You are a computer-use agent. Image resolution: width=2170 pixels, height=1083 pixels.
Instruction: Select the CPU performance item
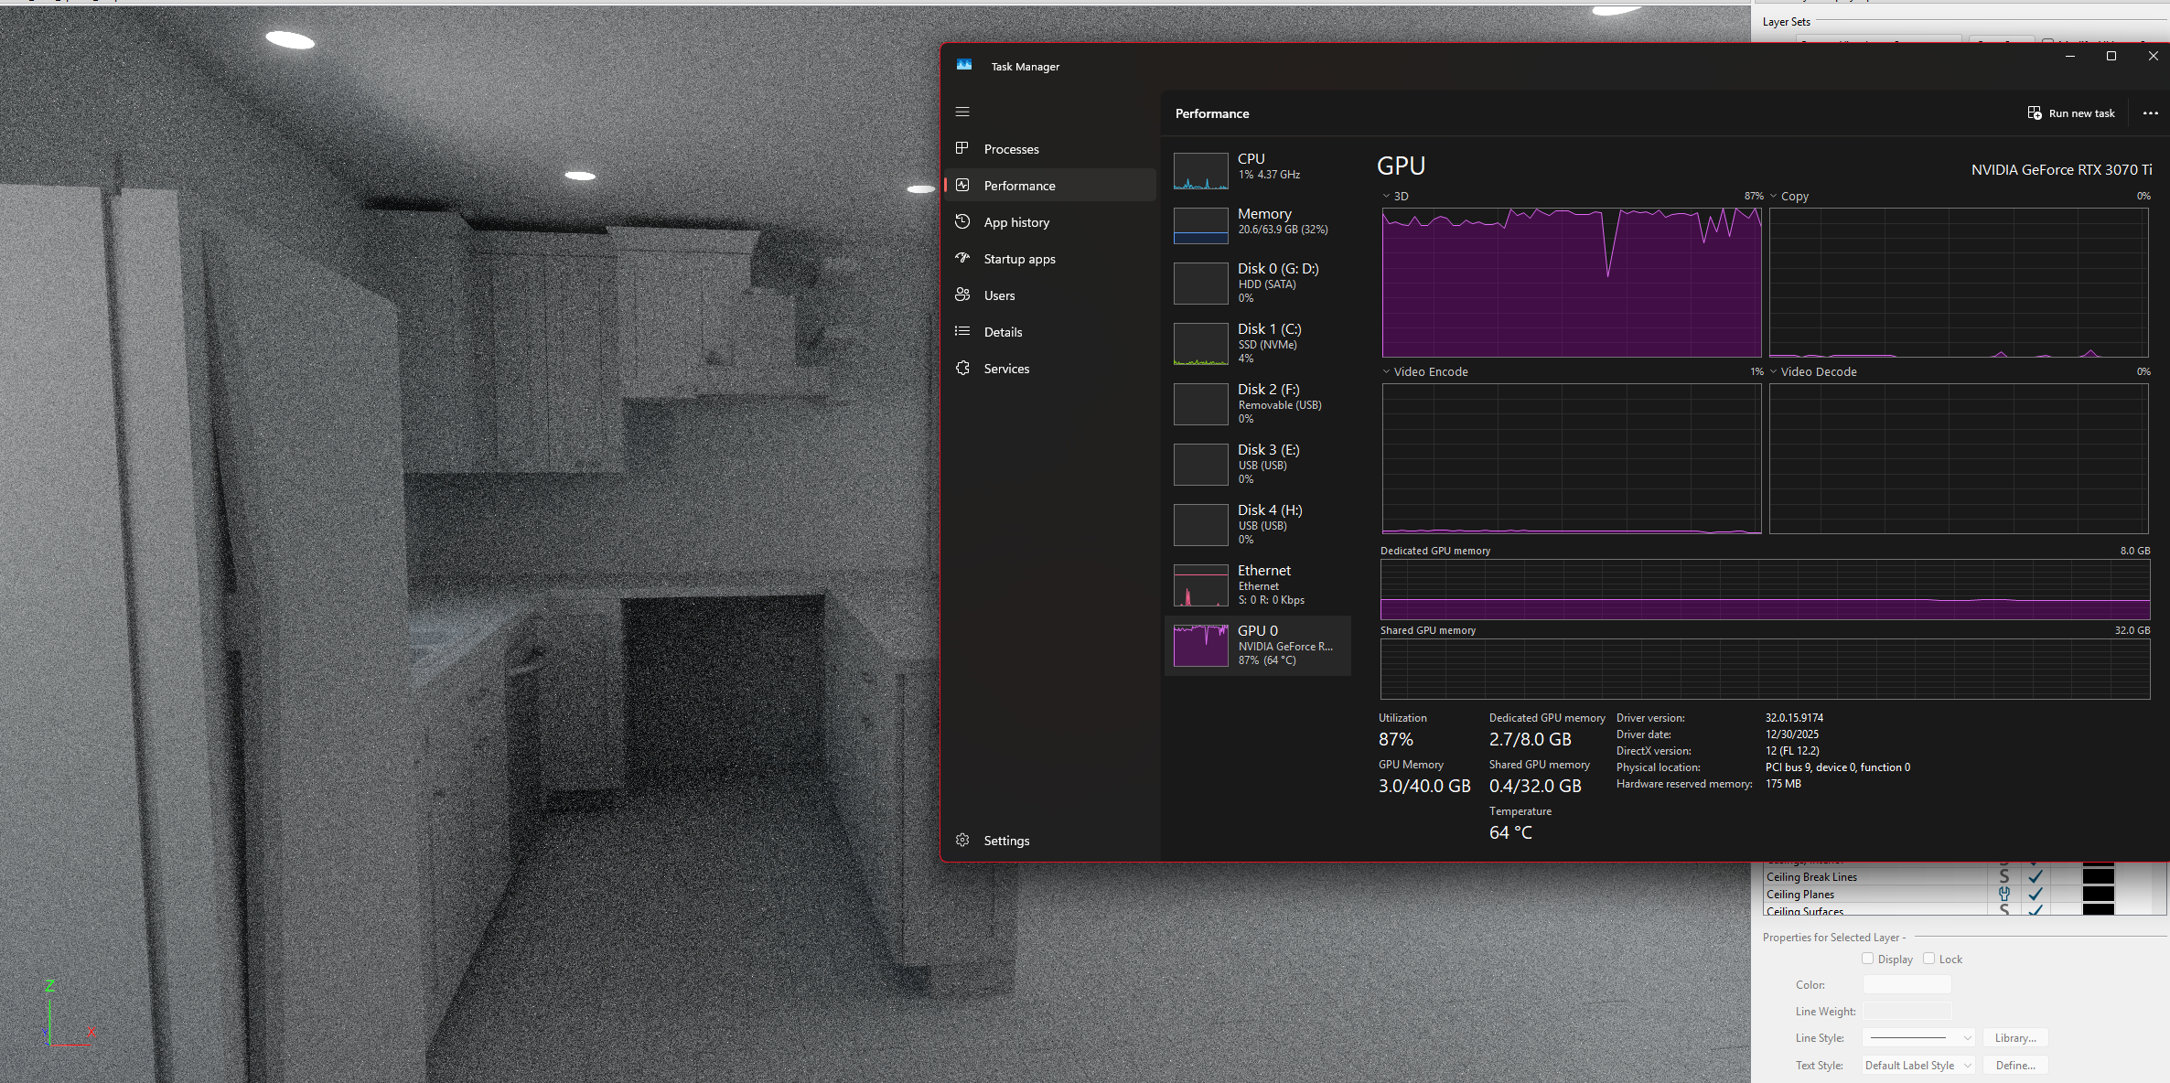tap(1258, 166)
